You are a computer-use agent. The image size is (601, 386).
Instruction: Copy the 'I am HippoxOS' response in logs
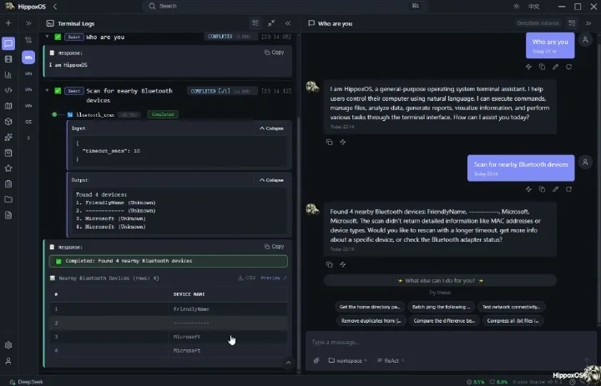pos(275,52)
